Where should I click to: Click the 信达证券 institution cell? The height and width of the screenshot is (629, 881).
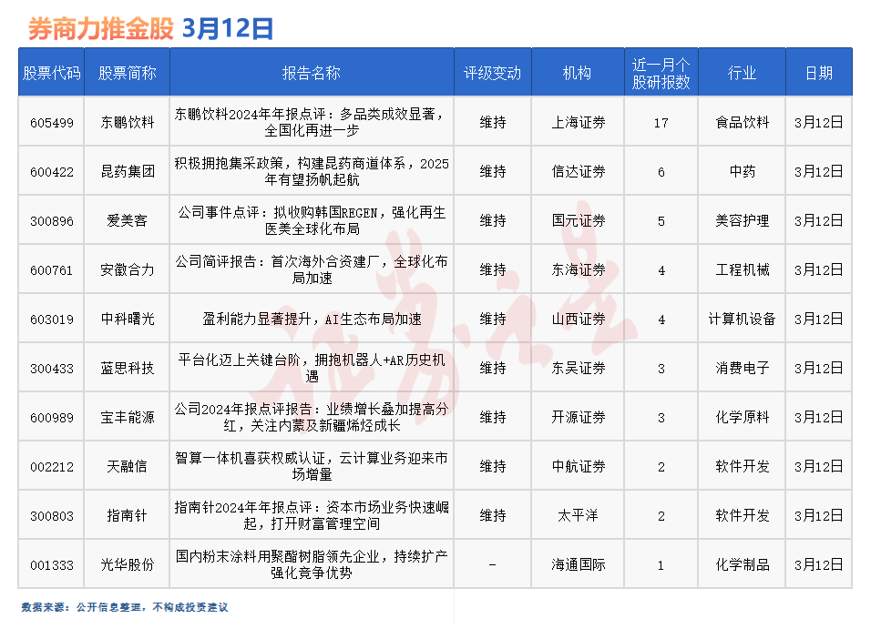[x=579, y=171]
